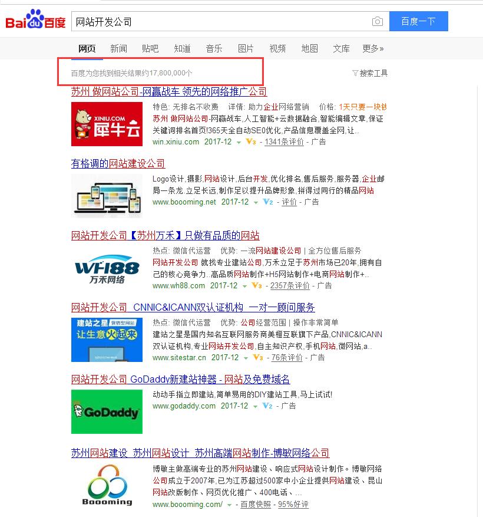The image size is (483, 517).
Task: Open the 犀牛云 result thumbnail image
Action: 107,124
